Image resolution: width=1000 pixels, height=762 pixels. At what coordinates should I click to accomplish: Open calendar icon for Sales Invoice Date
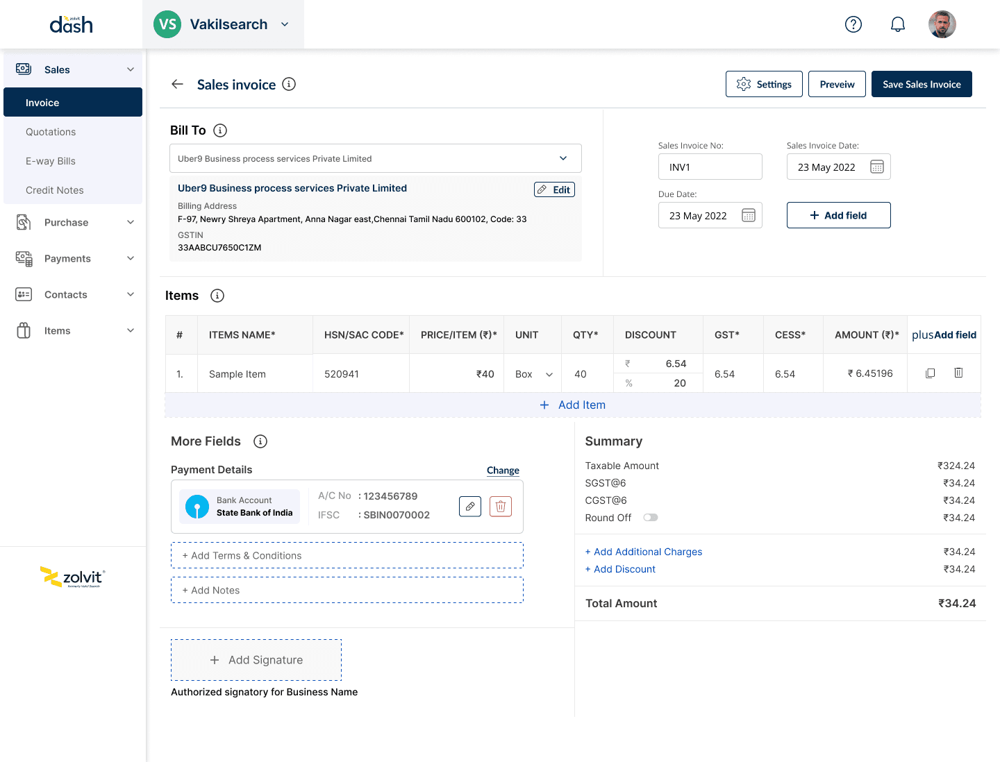(x=877, y=167)
